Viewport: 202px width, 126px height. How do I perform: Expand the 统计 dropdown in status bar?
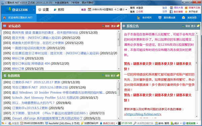(181, 123)
